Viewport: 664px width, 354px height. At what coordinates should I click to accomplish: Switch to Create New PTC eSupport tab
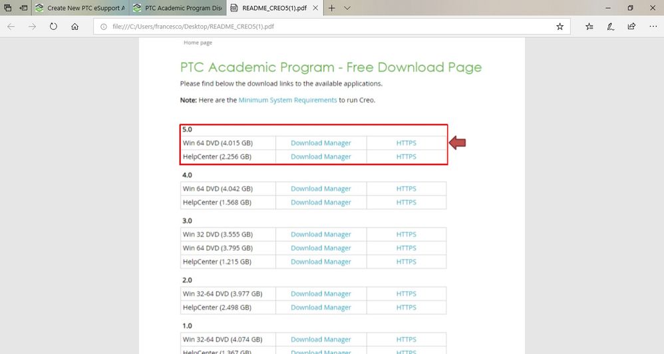80,8
